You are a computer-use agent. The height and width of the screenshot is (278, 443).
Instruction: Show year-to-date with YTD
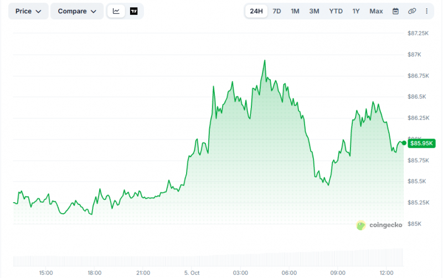tap(336, 11)
